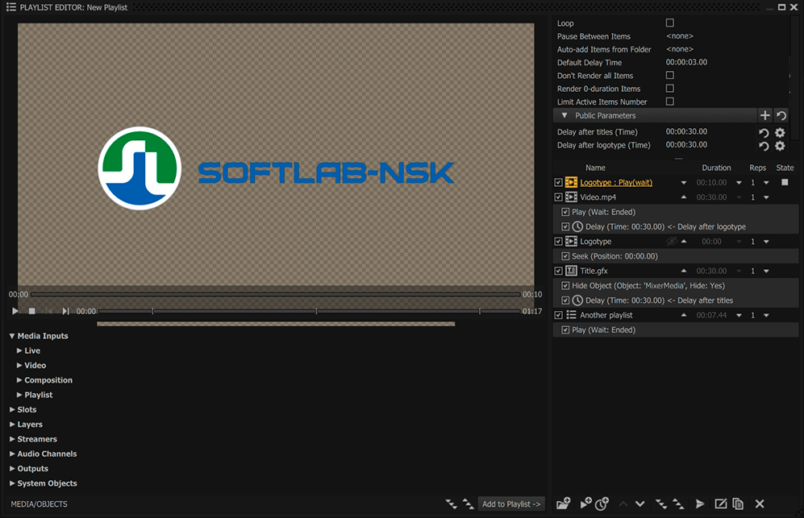Screen dimensions: 804x518
Task: Uncheck the Title.gfx item checkbox
Action: pos(558,271)
